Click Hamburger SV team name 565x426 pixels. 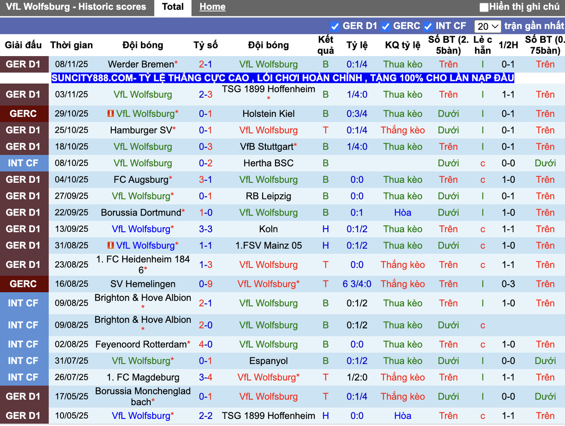(141, 130)
